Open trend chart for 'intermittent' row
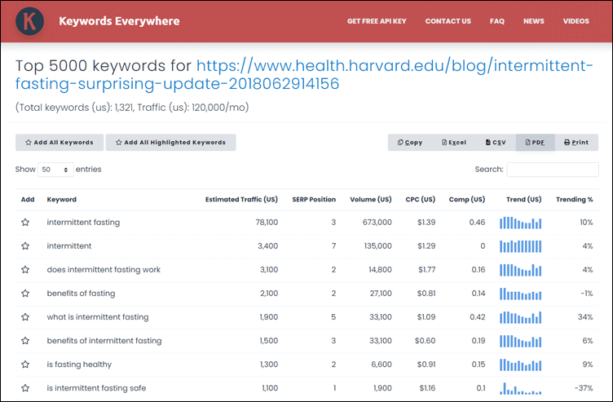 pyautogui.click(x=520, y=246)
